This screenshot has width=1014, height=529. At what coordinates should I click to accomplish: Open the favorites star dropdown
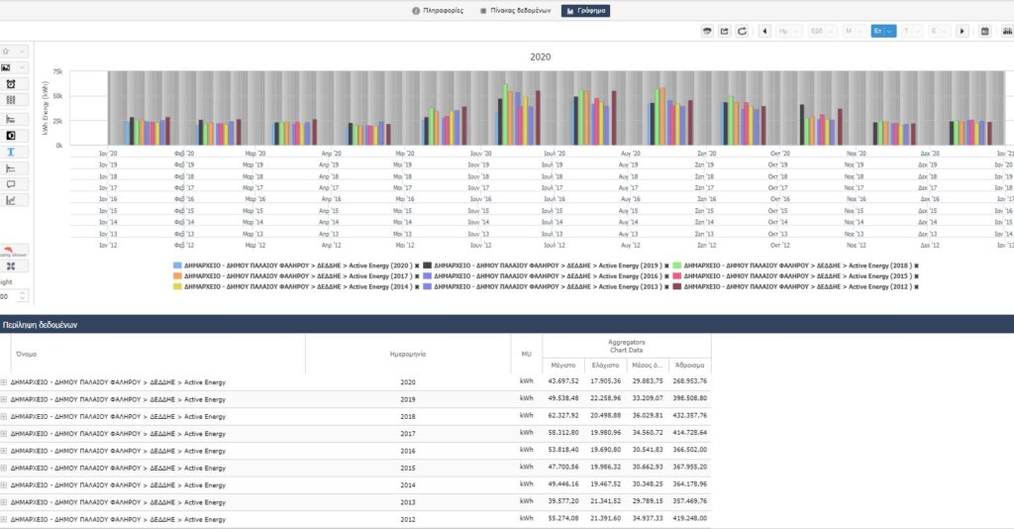point(14,52)
